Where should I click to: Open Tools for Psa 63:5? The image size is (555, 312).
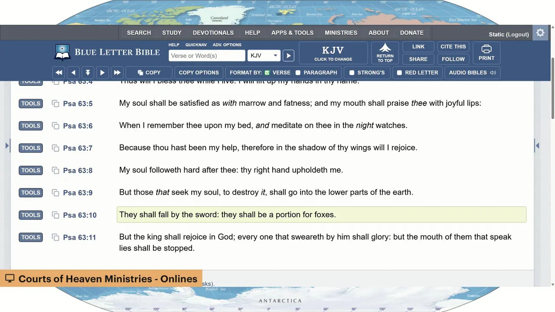[31, 104]
